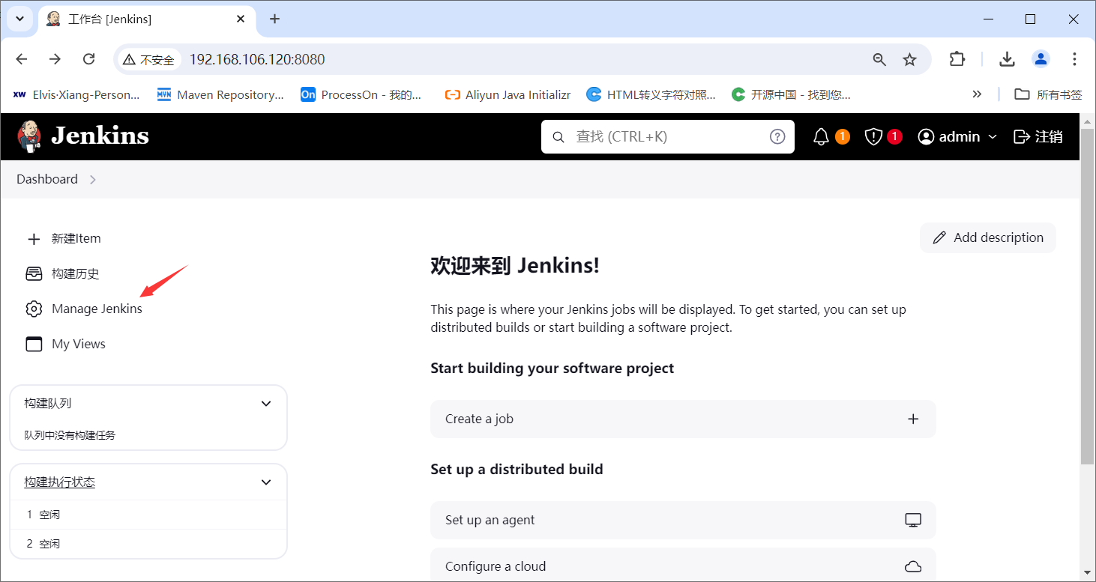Open the admin dropdown chevron
Viewport: 1096px width, 582px height.
(993, 137)
